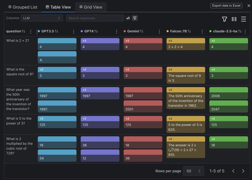Go to the next page arrow
This screenshot has height=180, width=252.
coord(243,171)
